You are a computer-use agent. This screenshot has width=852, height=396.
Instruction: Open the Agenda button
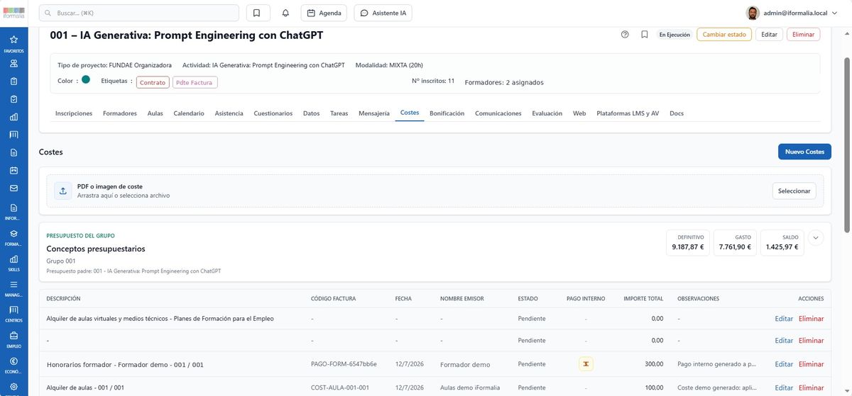point(324,13)
